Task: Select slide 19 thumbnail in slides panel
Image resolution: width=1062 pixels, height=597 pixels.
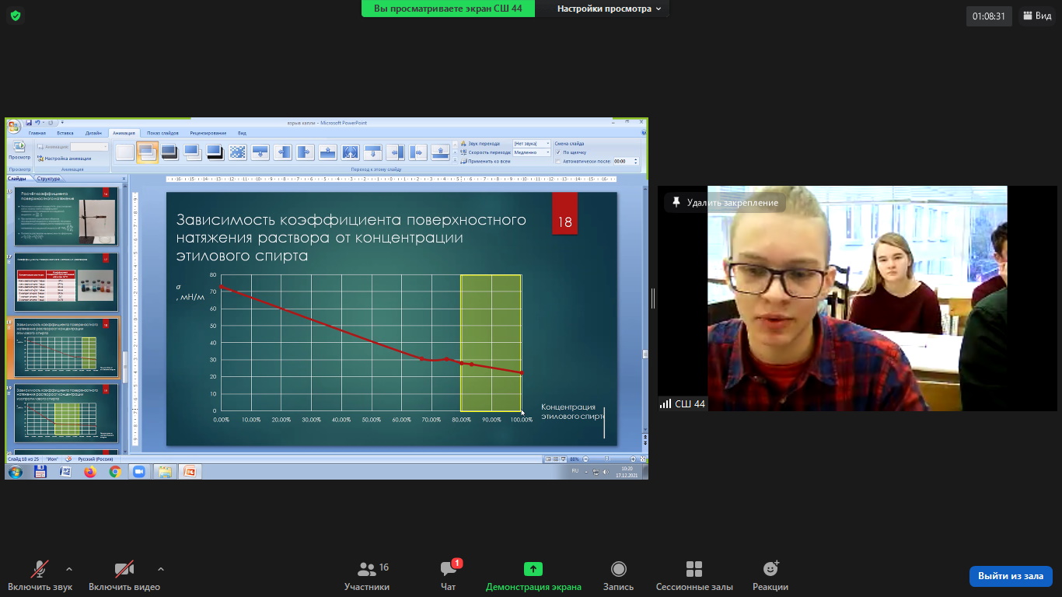Action: pyautogui.click(x=67, y=414)
